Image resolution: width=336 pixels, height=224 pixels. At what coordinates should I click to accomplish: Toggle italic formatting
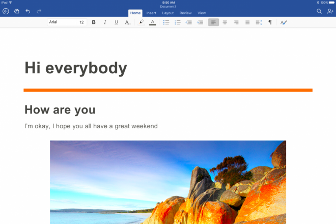click(105, 22)
